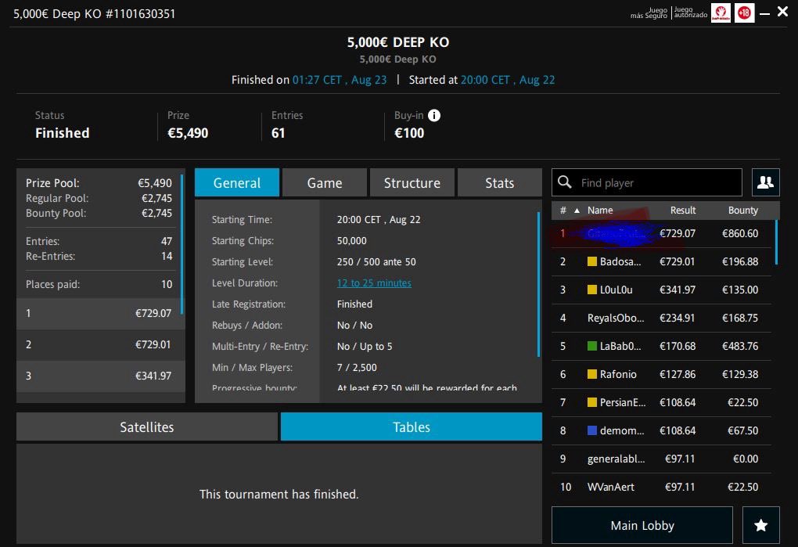Select player WVanAert row
Image resolution: width=798 pixels, height=547 pixels.
coord(662,487)
